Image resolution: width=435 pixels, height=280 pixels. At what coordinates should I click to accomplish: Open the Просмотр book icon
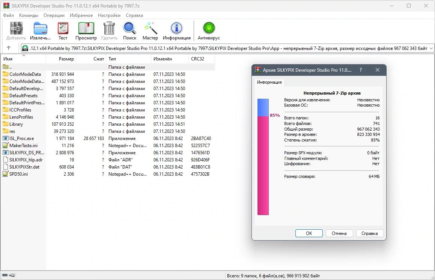pos(86,28)
